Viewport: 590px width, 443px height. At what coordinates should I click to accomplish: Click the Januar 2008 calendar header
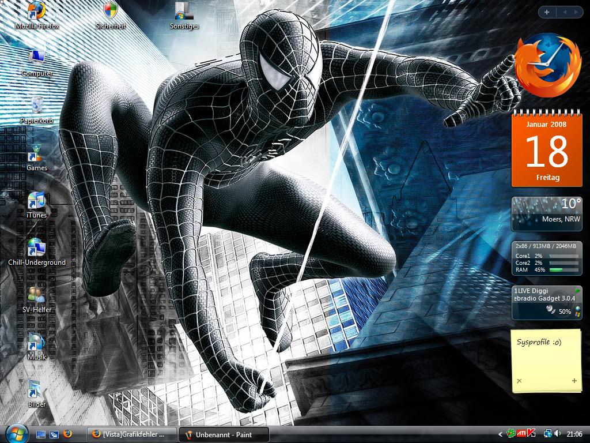546,125
